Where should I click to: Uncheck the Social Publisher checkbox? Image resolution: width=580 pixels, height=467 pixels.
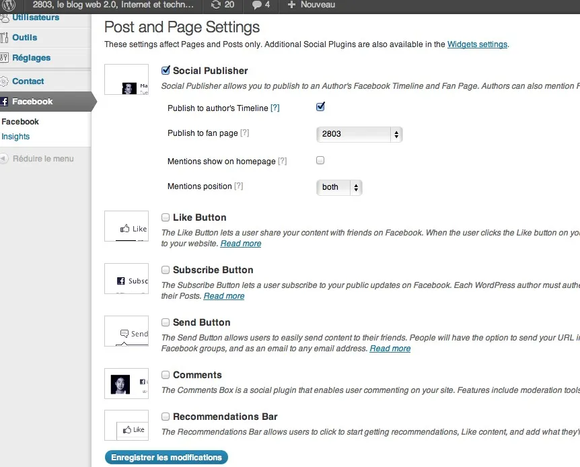pos(166,70)
